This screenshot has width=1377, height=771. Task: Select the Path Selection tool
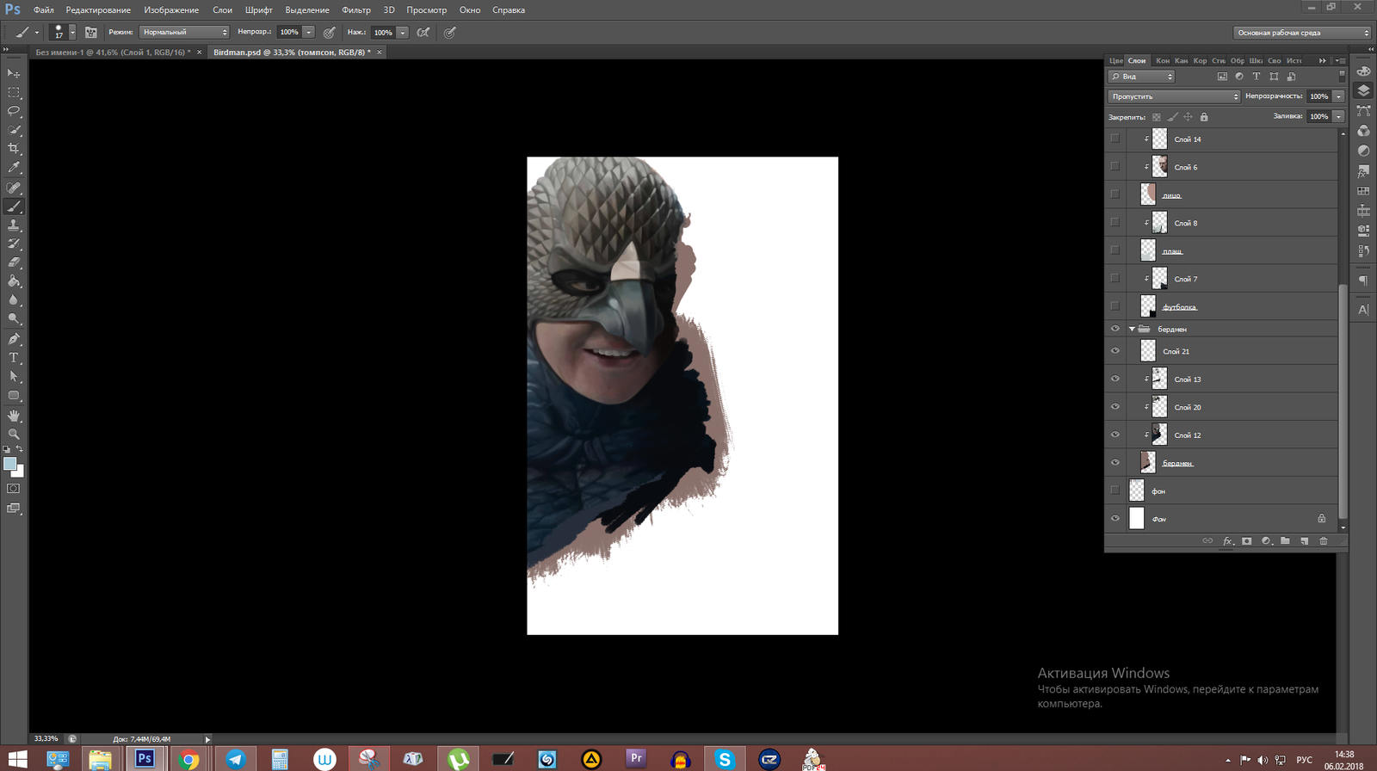(14, 377)
